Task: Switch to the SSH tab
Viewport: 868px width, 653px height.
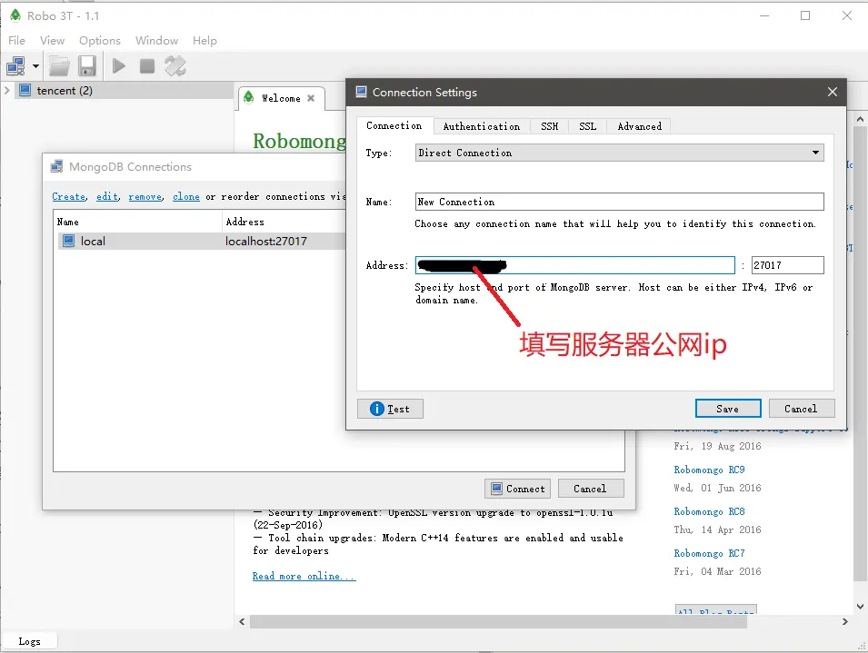Action: tap(550, 126)
